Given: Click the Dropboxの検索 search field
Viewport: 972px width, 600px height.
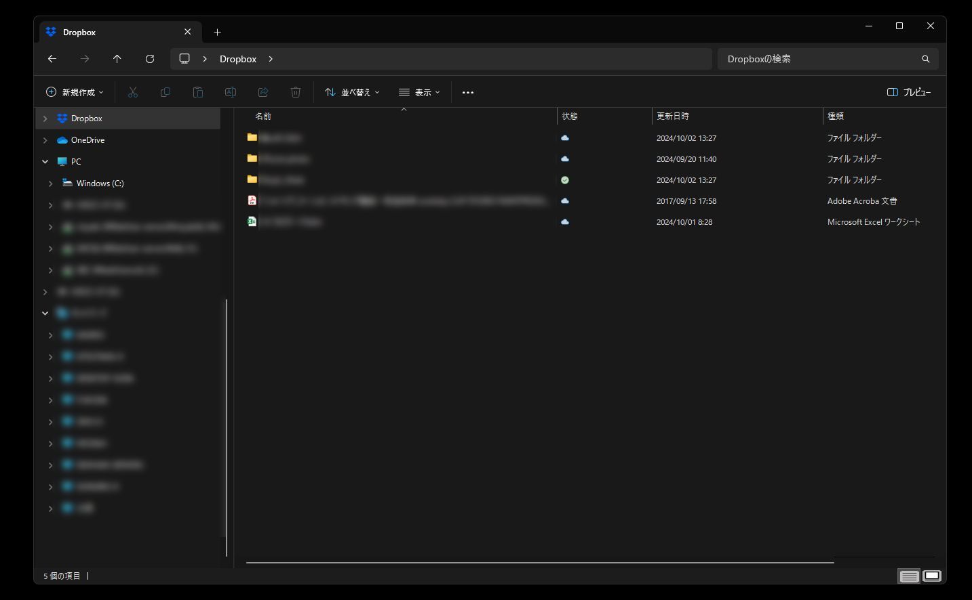Looking at the screenshot, I should point(817,59).
